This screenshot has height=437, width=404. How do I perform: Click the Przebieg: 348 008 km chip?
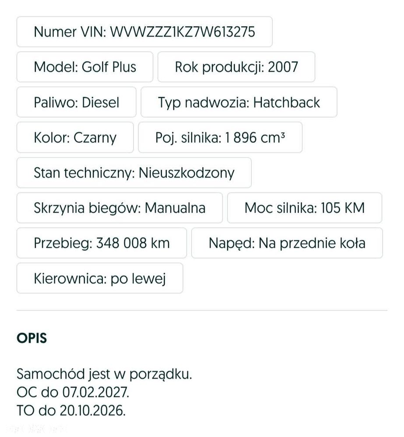[102, 243]
